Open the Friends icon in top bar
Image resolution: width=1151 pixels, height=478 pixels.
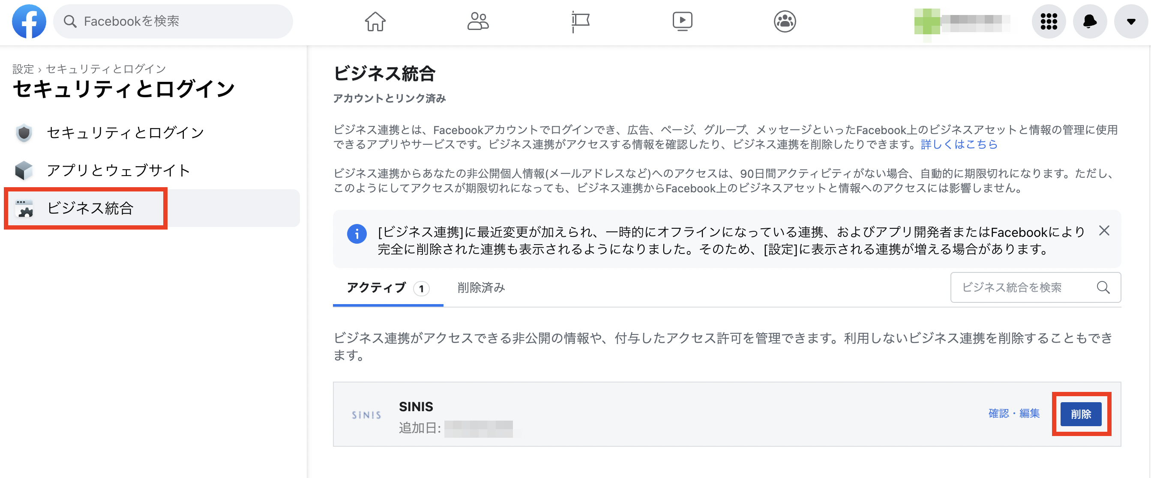pyautogui.click(x=478, y=21)
